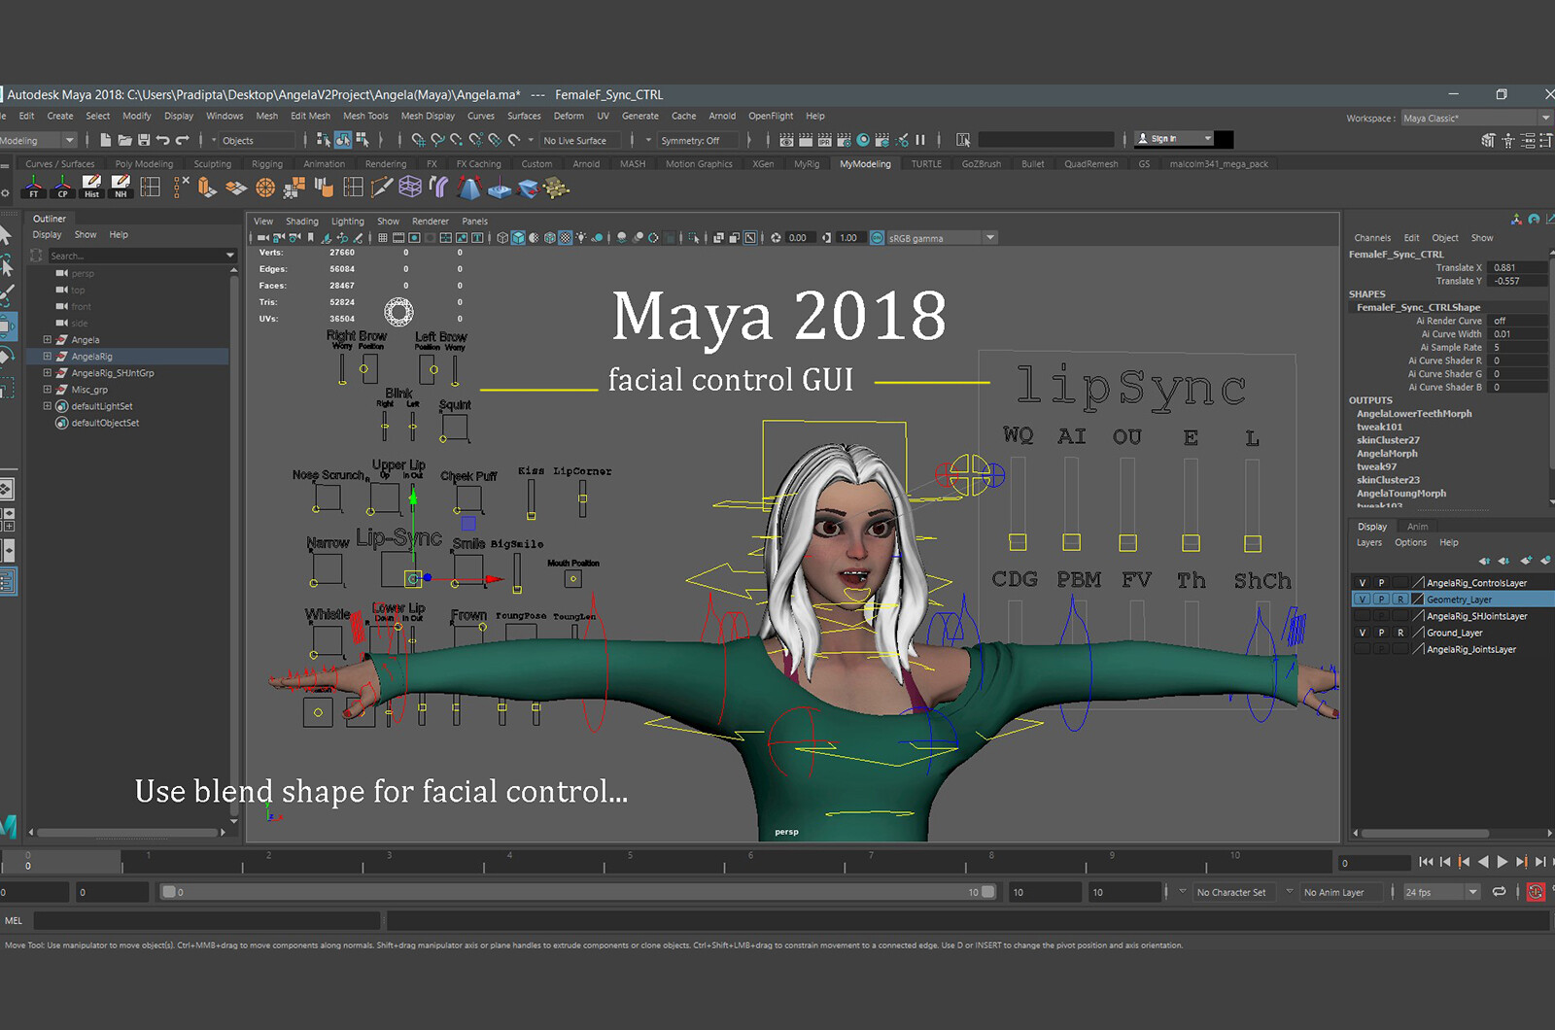Click the Sign In button
1555x1030 pixels.
tap(1164, 138)
